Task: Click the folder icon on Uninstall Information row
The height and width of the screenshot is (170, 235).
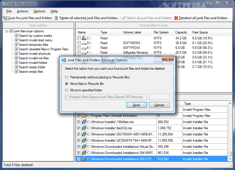Action: [84, 116]
